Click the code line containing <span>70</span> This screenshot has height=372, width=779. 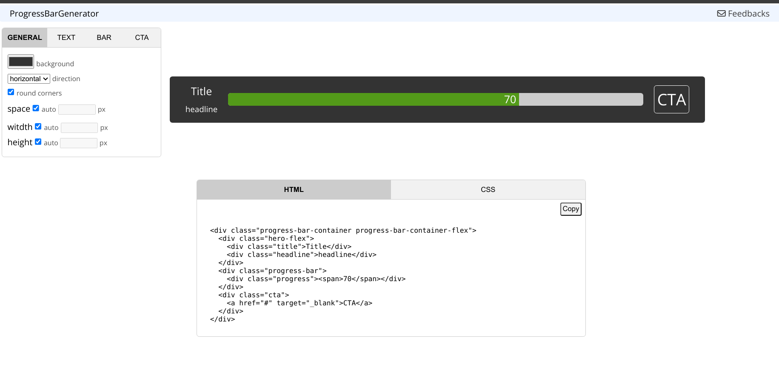click(316, 279)
